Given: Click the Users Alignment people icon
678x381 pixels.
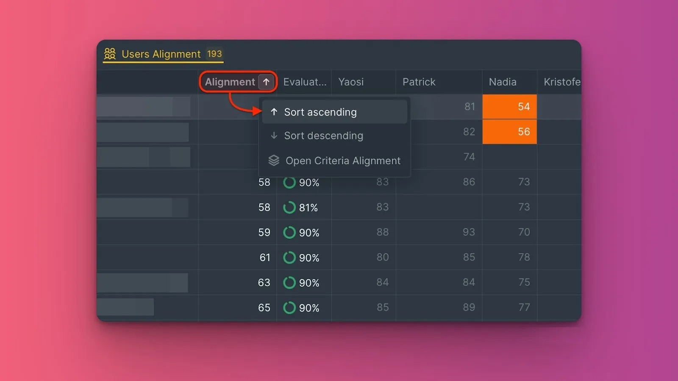Looking at the screenshot, I should (110, 54).
